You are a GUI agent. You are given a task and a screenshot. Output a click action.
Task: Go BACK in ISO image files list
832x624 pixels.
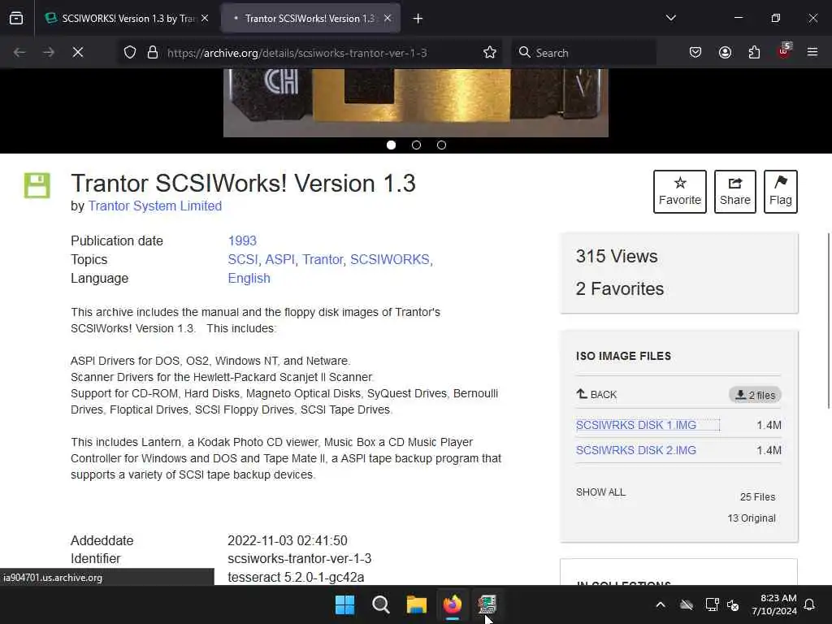(x=596, y=394)
